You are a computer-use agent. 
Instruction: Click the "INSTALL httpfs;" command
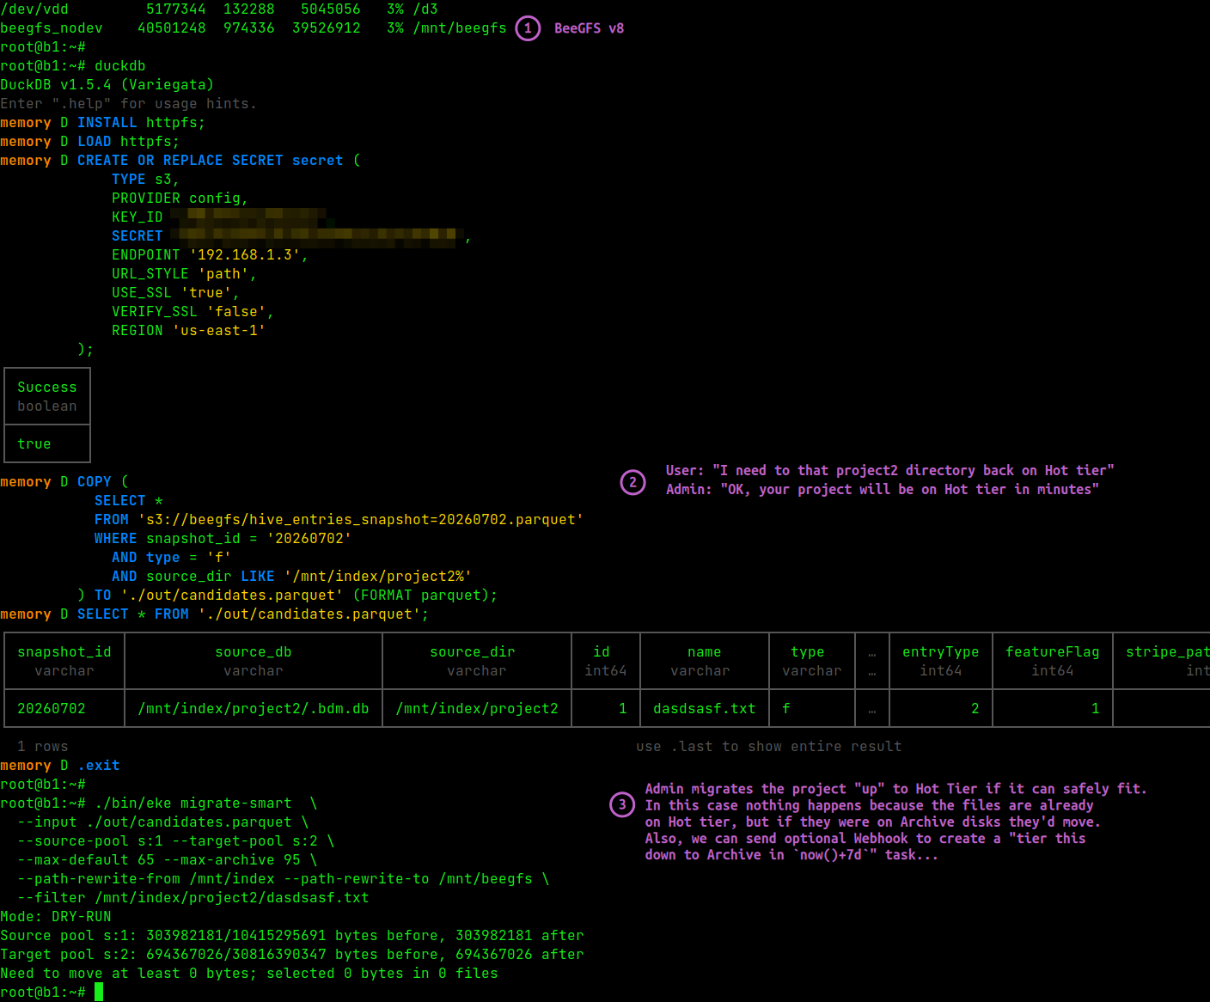142,123
